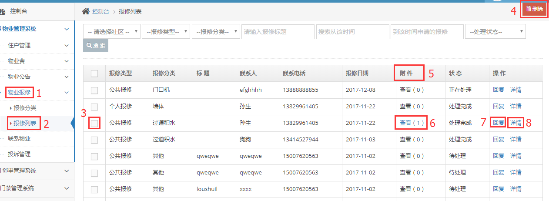
Task: Click the 控制台 dashboard icon in the sidebar
Action: pyautogui.click(x=3, y=11)
